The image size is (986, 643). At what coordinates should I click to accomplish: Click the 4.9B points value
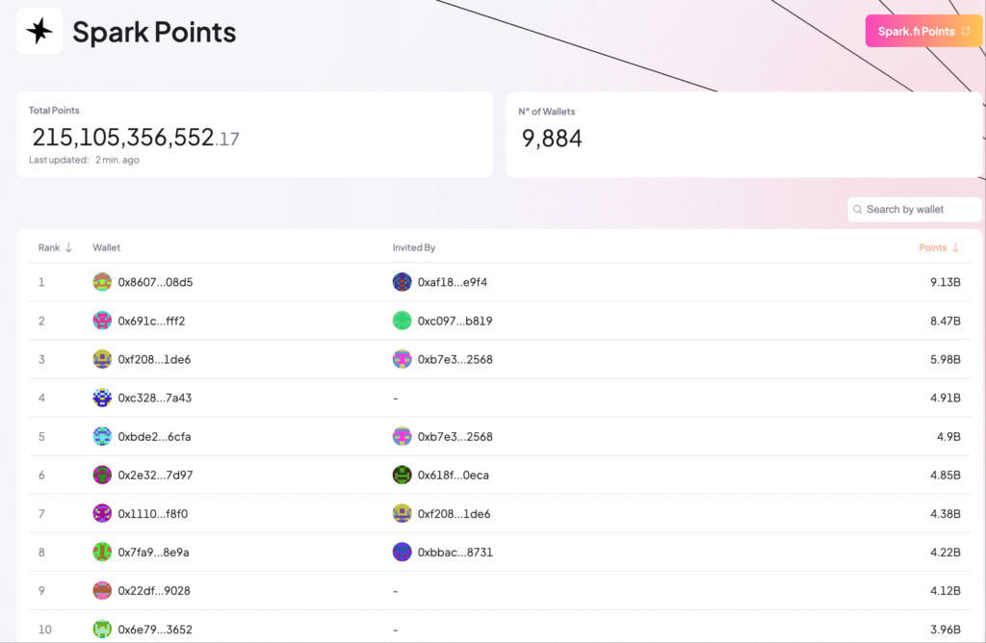click(948, 436)
